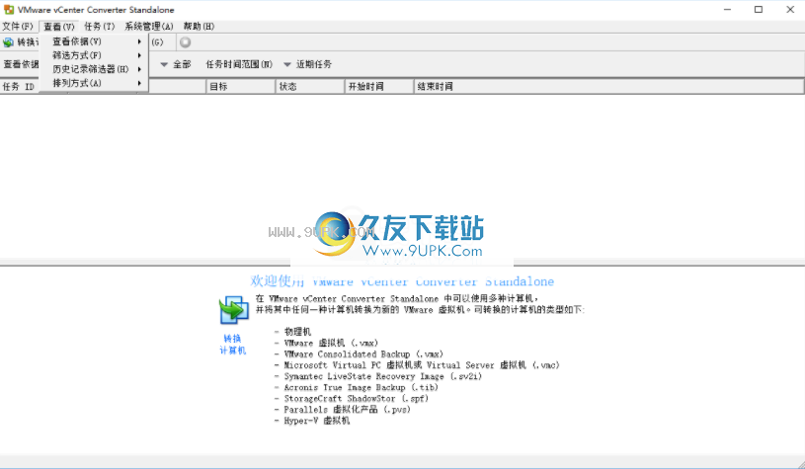Open the 系统管理(A) menu
Viewport: 805px width, 469px height.
click(x=149, y=27)
